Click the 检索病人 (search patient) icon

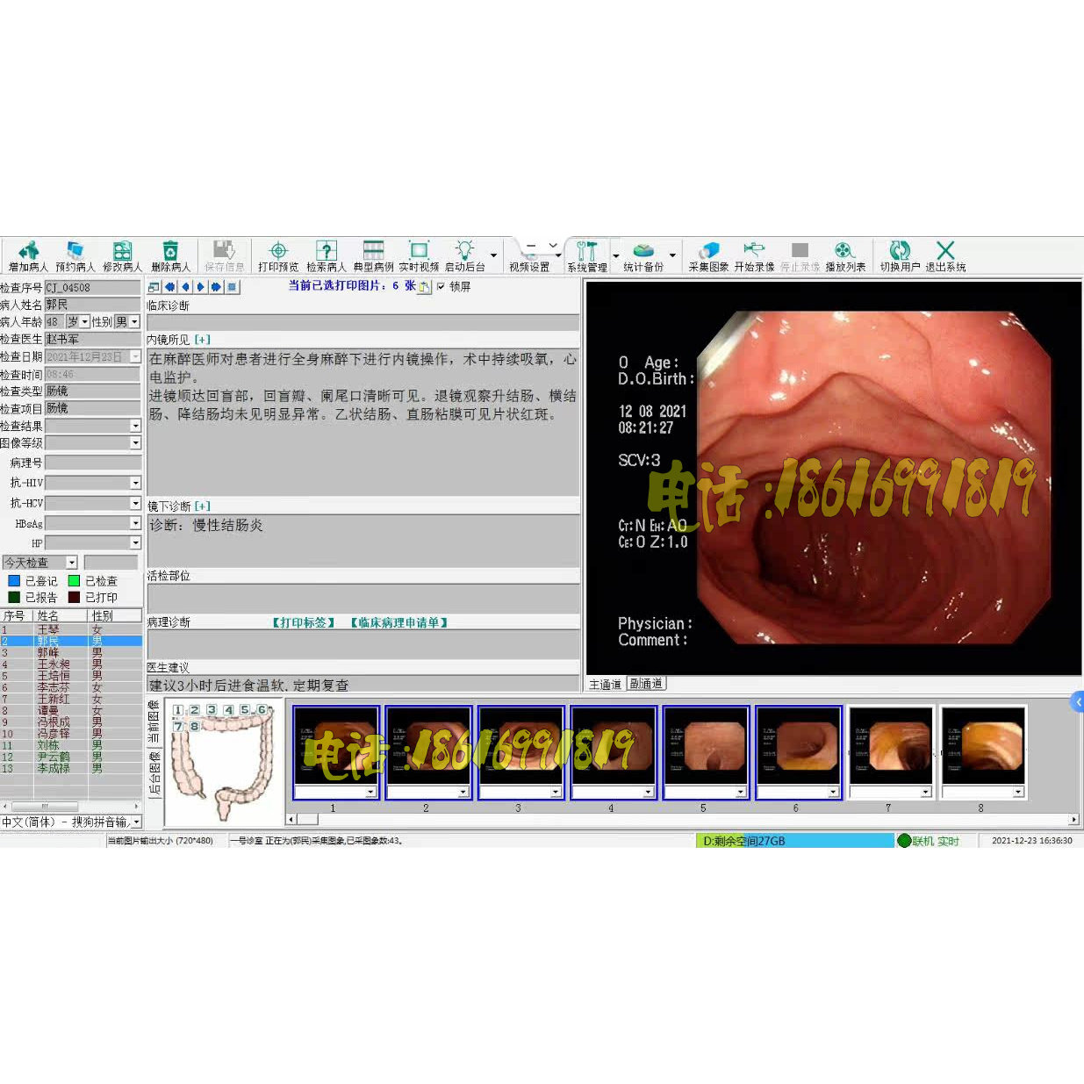click(326, 255)
